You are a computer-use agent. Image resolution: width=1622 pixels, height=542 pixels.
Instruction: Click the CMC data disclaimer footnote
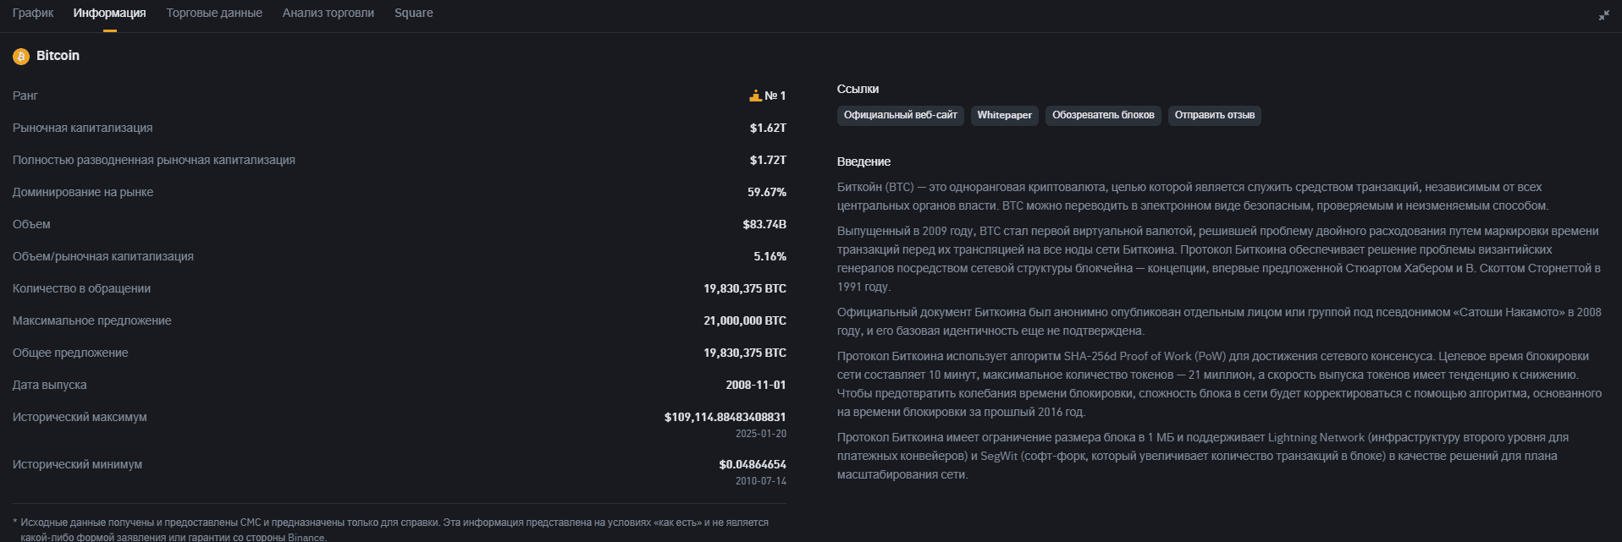(391, 529)
